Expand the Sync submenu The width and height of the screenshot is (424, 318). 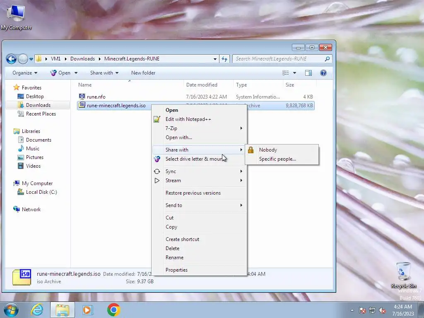[199, 171]
